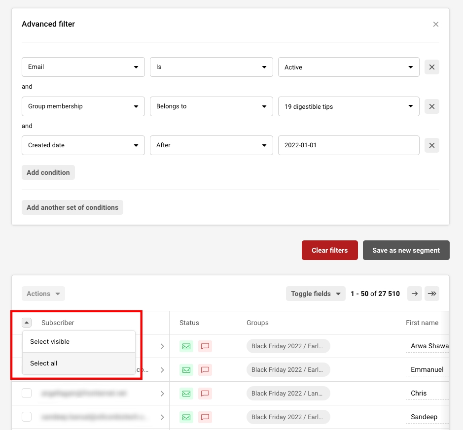The width and height of the screenshot is (463, 430).
Task: Delete the Created date condition
Action: (x=431, y=145)
